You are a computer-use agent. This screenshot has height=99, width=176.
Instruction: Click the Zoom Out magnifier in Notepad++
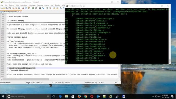[x=50, y=8]
